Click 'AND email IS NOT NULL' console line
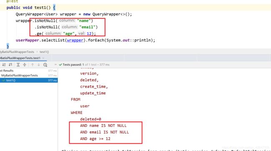The height and width of the screenshot is (151, 271). [104, 132]
